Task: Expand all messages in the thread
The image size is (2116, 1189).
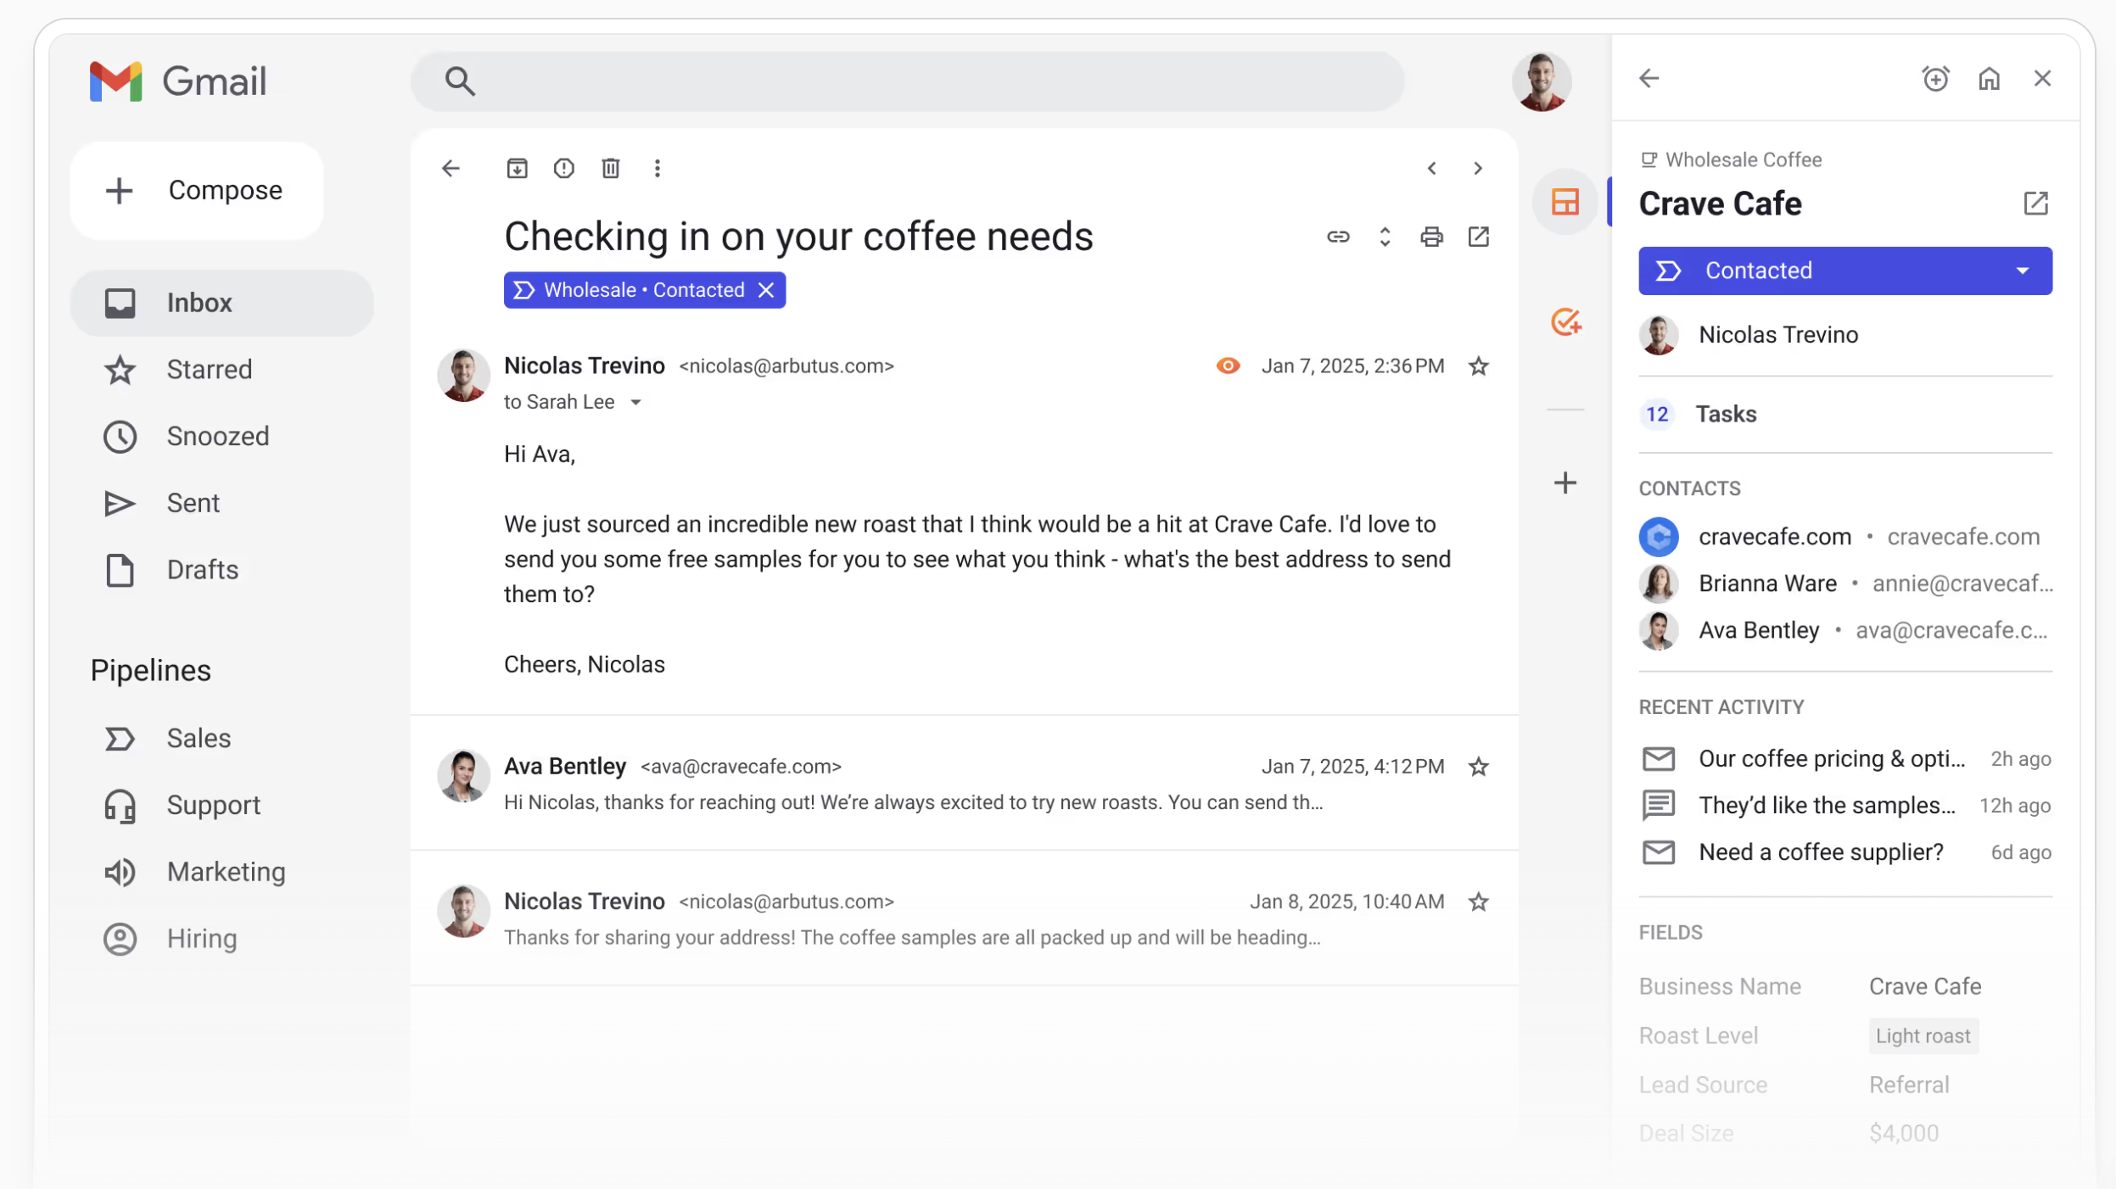Action: 1384,237
